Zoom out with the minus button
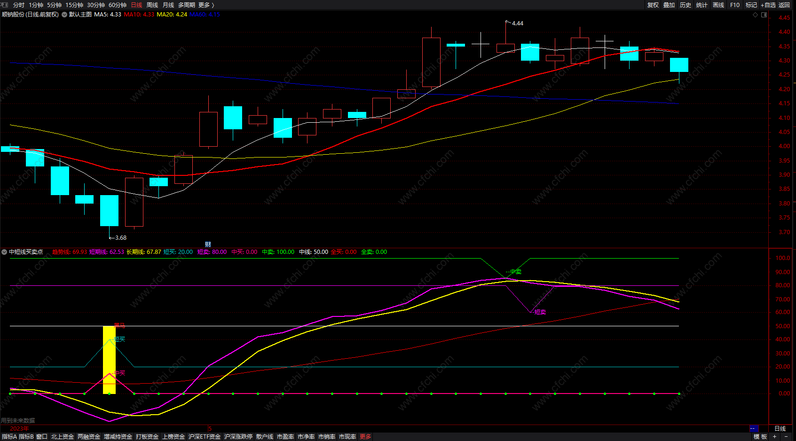This screenshot has height=441, width=796. coord(786,437)
